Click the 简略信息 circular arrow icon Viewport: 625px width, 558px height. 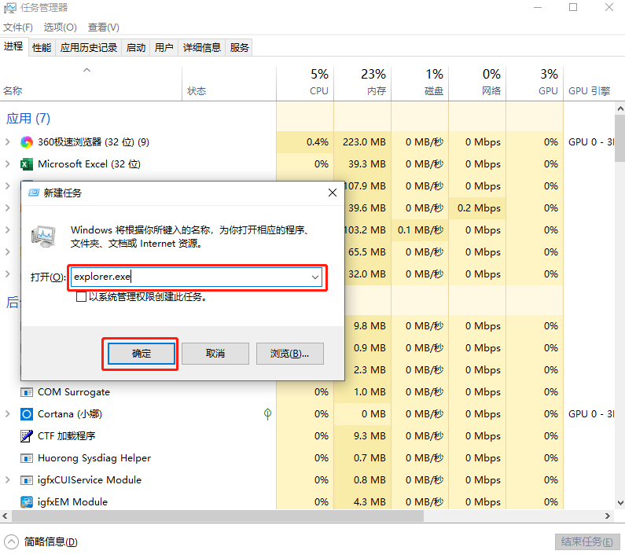[11, 541]
